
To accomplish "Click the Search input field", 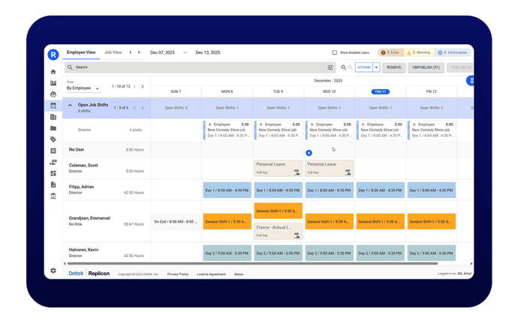I will point(200,67).
